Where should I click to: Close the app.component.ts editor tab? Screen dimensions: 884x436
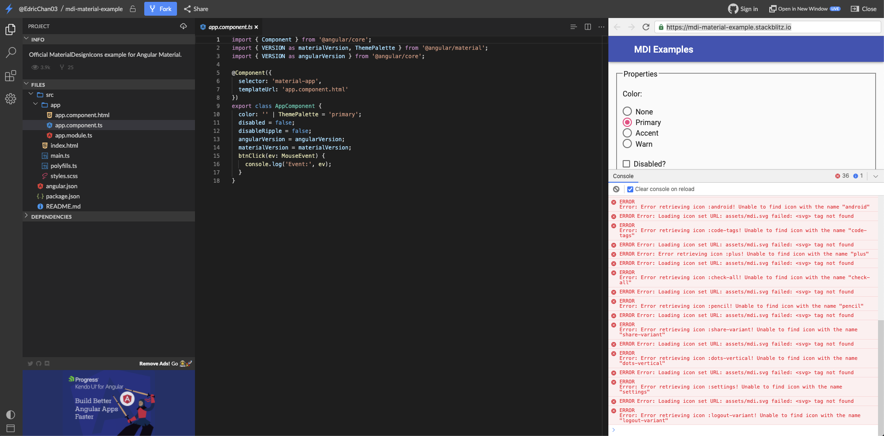point(256,27)
